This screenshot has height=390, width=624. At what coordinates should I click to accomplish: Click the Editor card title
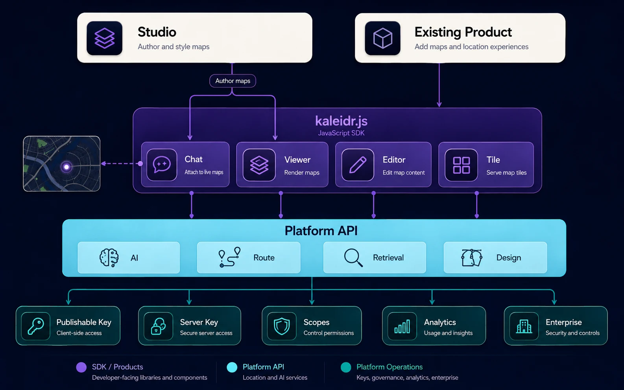pos(394,160)
